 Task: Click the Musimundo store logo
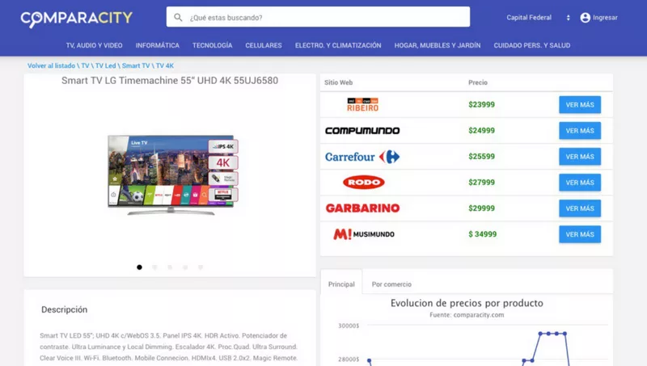[x=362, y=234]
